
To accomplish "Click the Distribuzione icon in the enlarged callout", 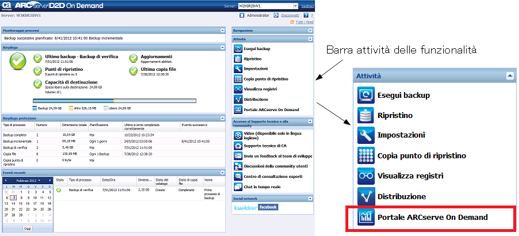I will (366, 196).
